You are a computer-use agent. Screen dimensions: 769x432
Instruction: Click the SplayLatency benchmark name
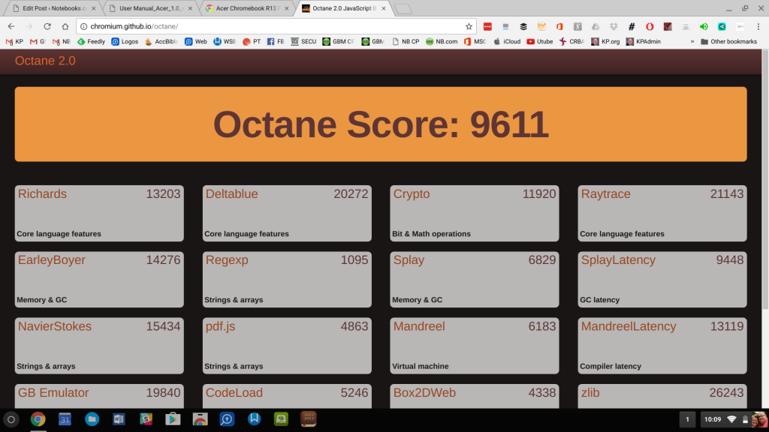coord(619,260)
